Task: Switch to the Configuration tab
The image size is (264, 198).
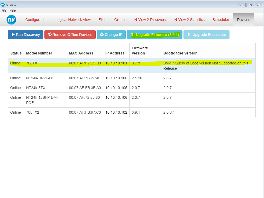Action: pos(36,20)
